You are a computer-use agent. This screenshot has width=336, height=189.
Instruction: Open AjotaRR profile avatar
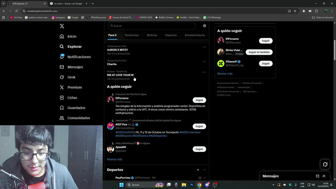click(111, 149)
